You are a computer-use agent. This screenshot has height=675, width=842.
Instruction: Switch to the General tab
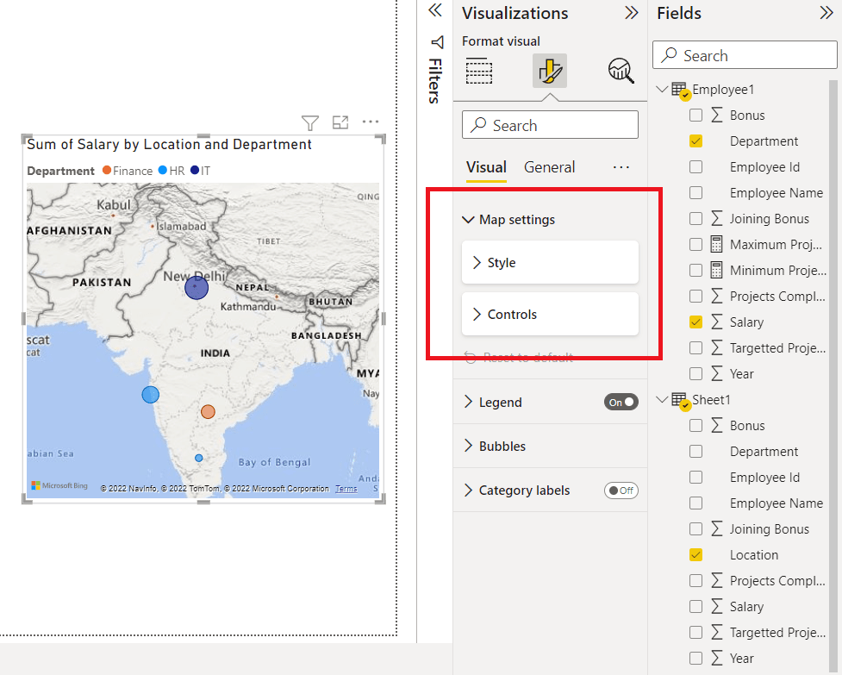549,167
